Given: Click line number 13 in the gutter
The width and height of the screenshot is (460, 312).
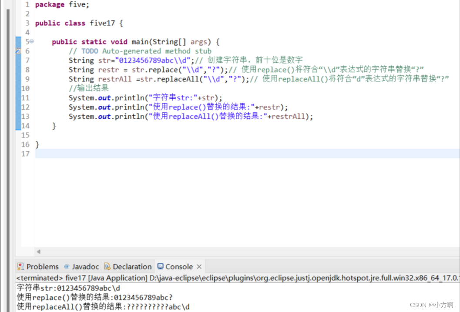Looking at the screenshot, I should [x=26, y=117].
